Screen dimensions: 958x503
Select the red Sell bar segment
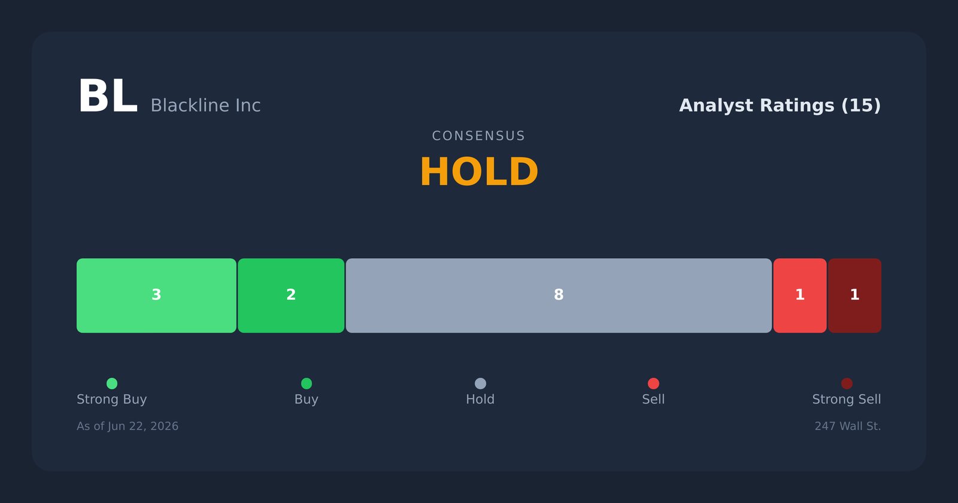pyautogui.click(x=800, y=296)
